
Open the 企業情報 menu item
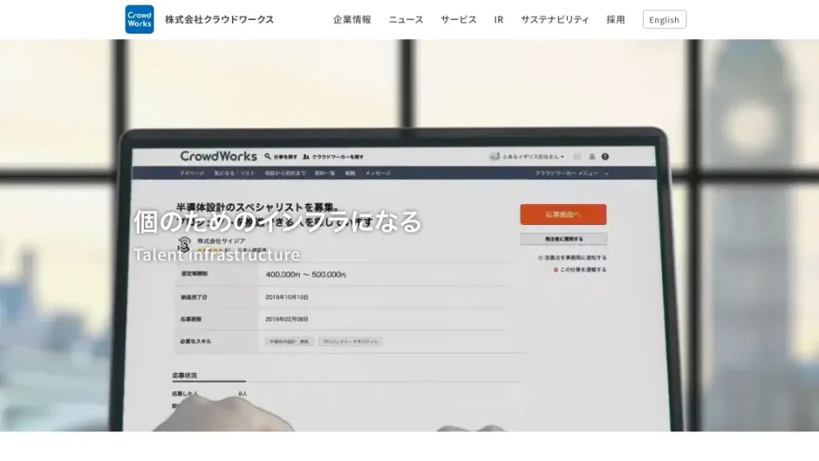coord(352,20)
